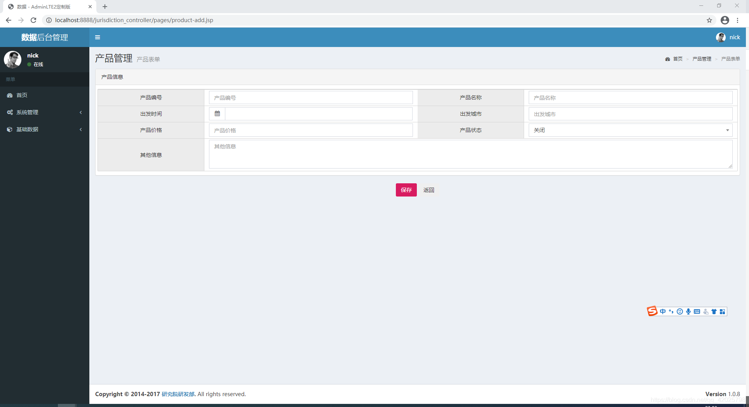The height and width of the screenshot is (407, 749).
Task: Click the breadcrumb dashboard icon
Action: click(667, 59)
